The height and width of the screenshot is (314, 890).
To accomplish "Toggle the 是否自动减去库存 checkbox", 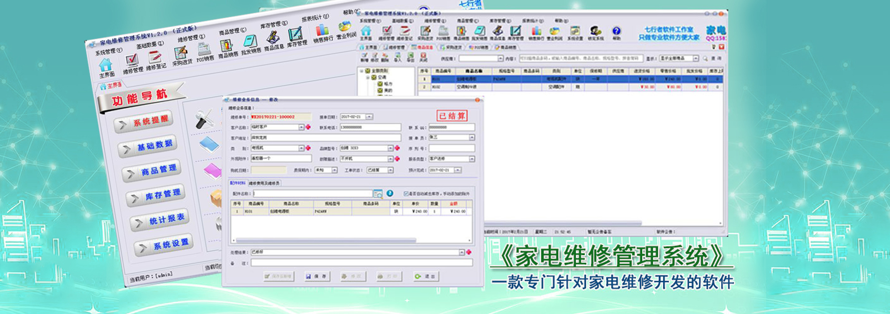I will [x=406, y=193].
